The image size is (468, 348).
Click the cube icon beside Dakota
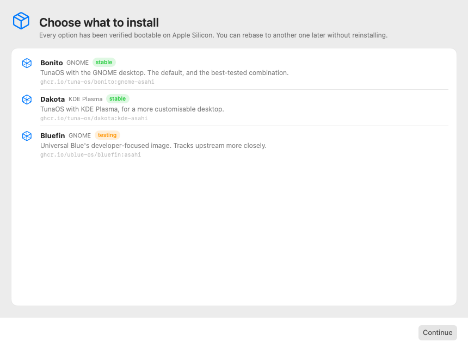(27, 100)
